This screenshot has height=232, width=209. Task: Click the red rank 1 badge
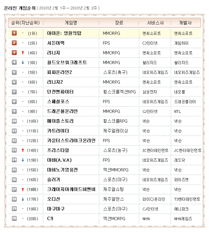pyautogui.click(x=14, y=33)
